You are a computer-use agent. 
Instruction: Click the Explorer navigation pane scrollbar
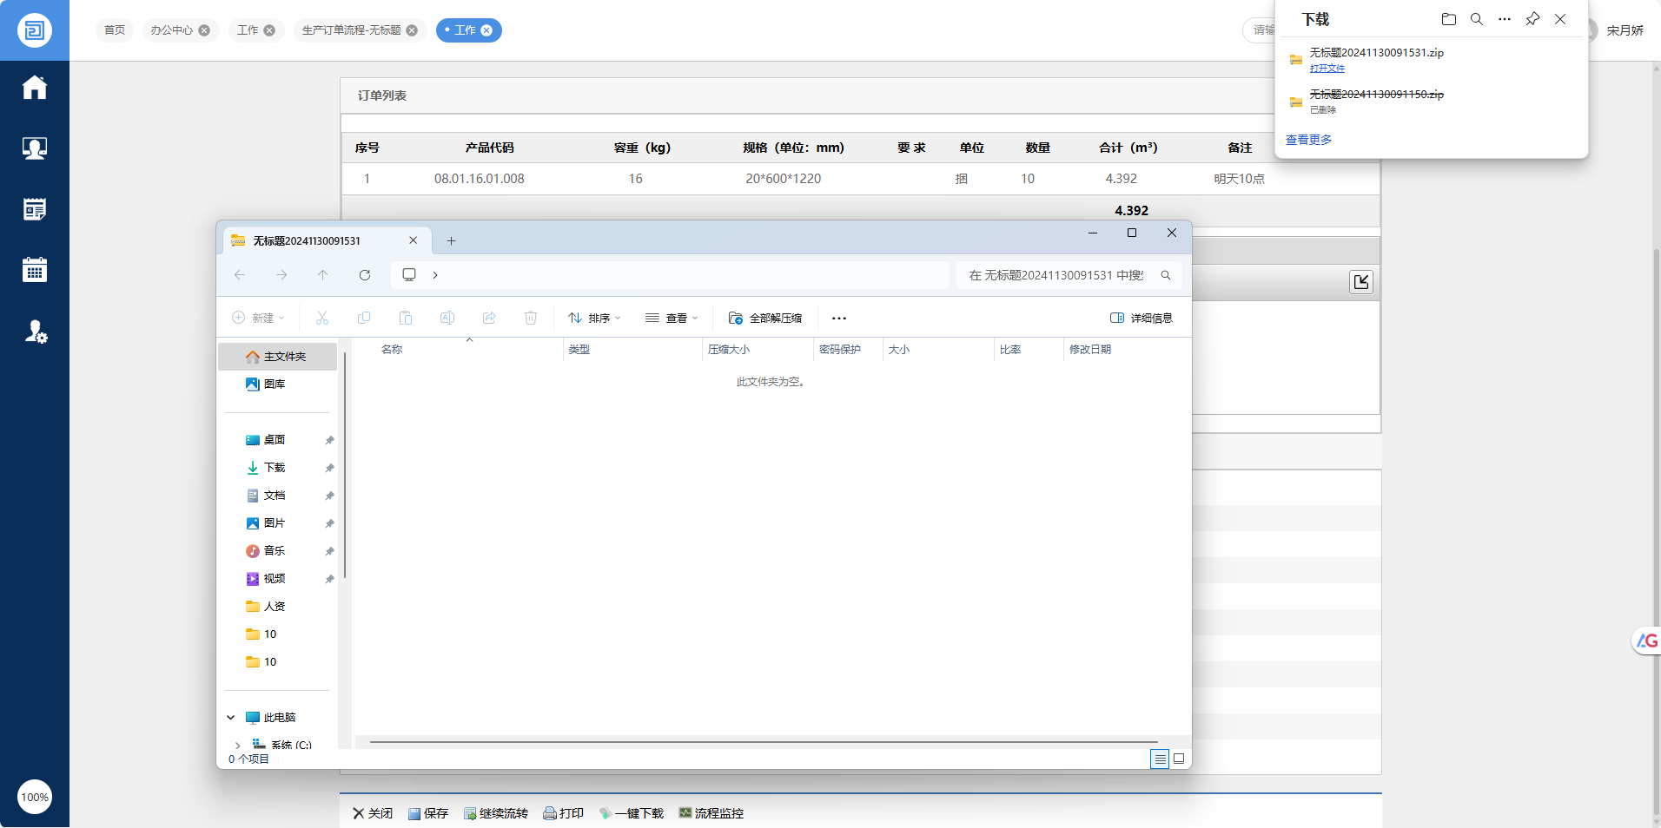(x=345, y=464)
